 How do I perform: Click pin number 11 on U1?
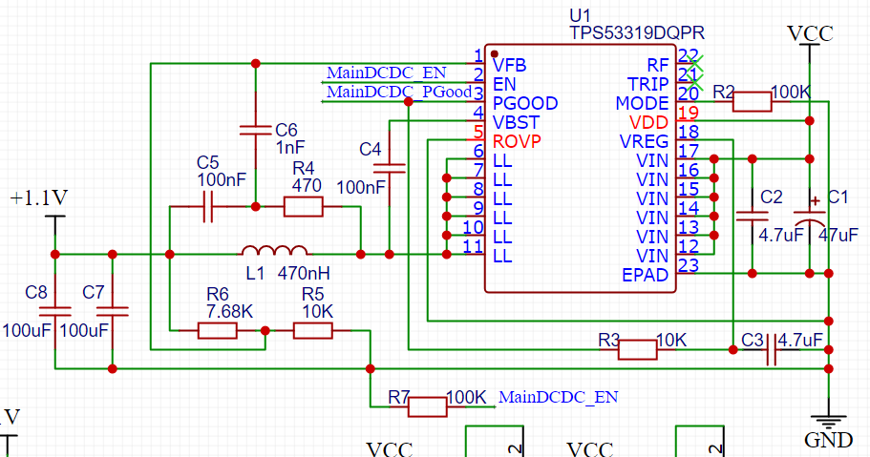click(x=474, y=246)
